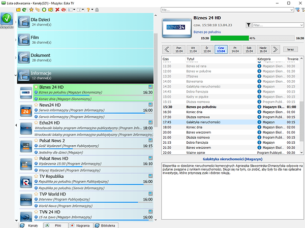The image size is (305, 228).
Task: Switch to the Nagrania tab
Action: tap(80, 225)
